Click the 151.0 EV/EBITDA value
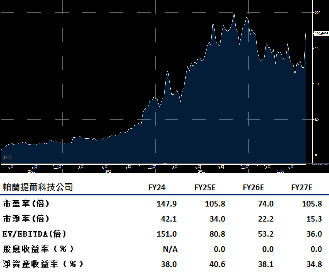This screenshot has height=272, width=329. pos(167,234)
